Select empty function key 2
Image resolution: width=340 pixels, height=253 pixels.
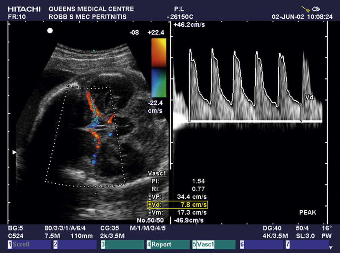(x=75, y=245)
